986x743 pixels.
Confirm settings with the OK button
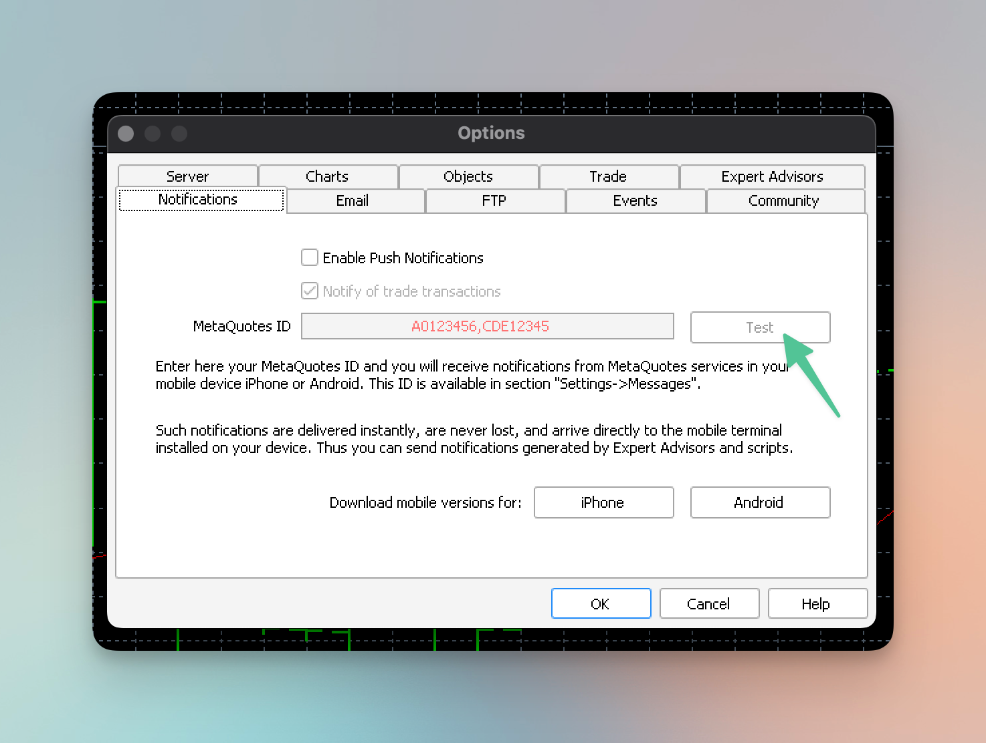coord(601,604)
